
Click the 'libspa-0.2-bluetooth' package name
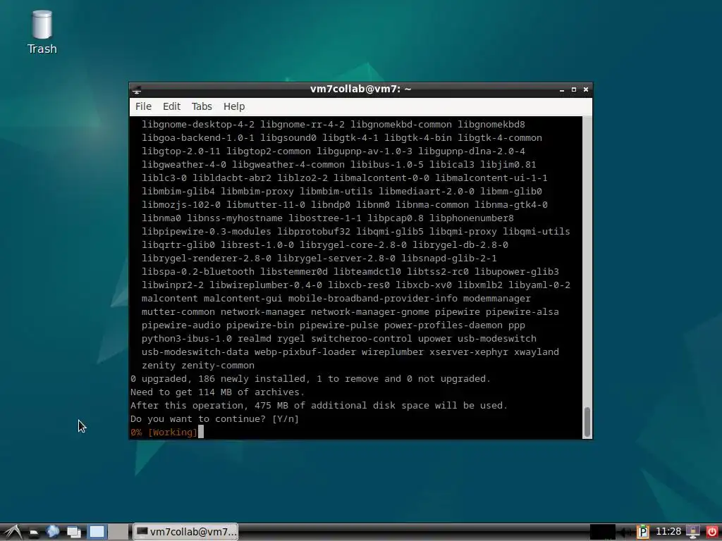click(x=198, y=272)
